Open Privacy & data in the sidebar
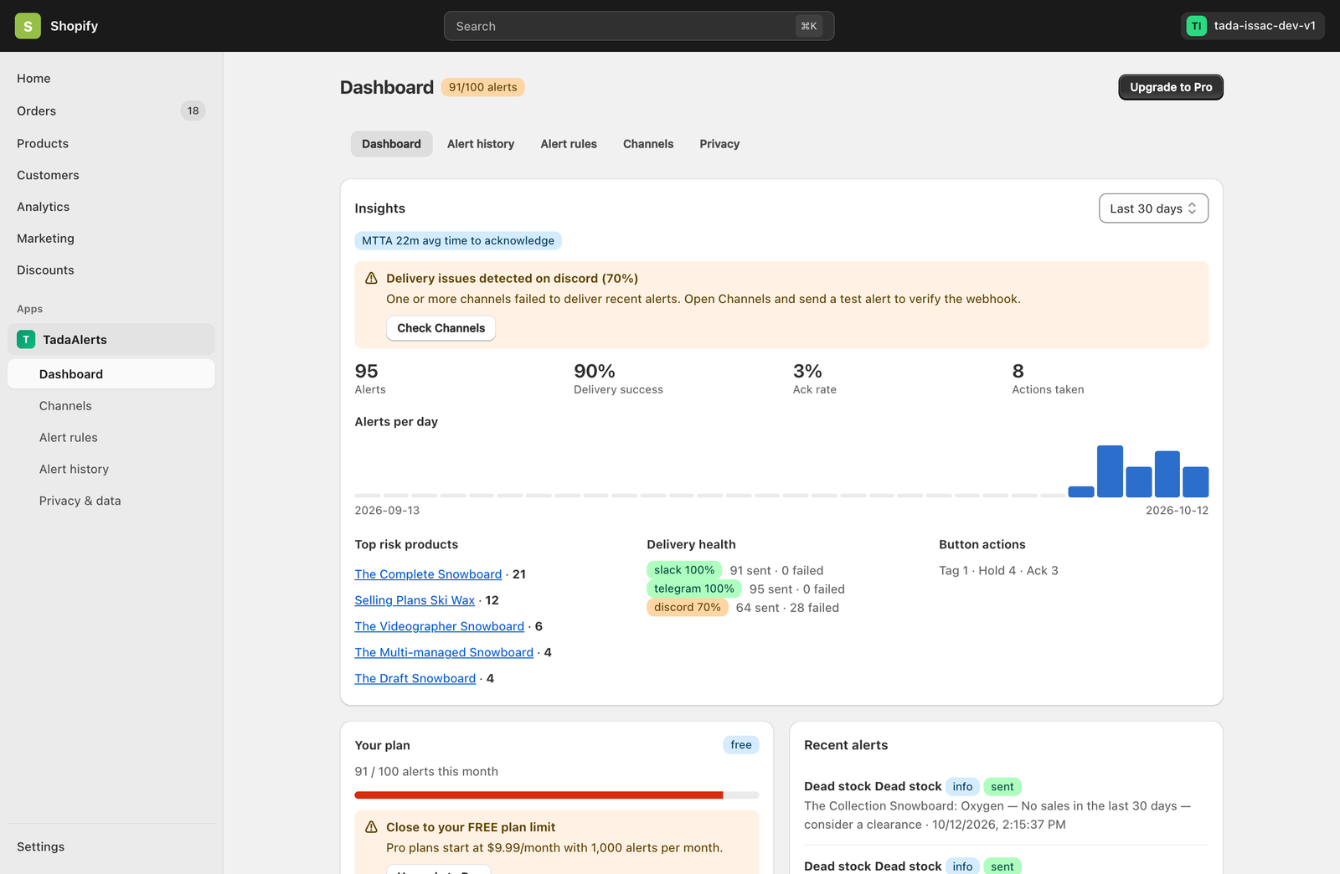Screen dimensions: 1340x874 click(x=111, y=501)
